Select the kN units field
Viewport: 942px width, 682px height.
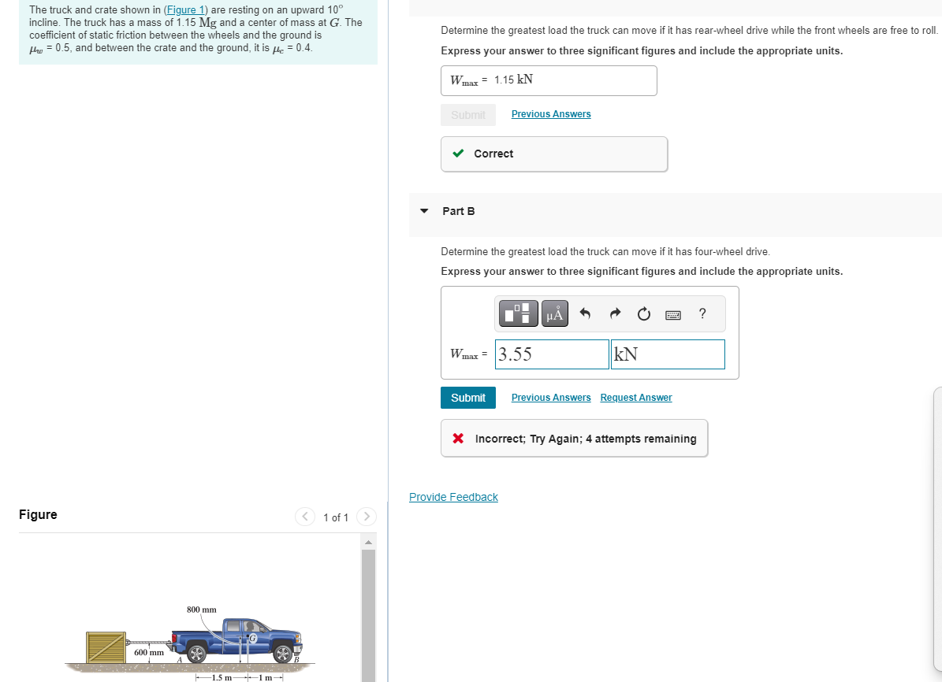(667, 354)
